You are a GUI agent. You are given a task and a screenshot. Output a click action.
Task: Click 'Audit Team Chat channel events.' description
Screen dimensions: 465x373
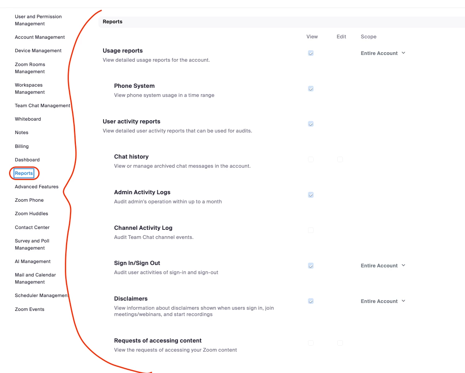click(153, 237)
